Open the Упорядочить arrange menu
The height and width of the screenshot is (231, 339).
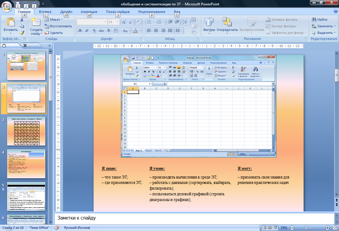[x=227, y=25]
